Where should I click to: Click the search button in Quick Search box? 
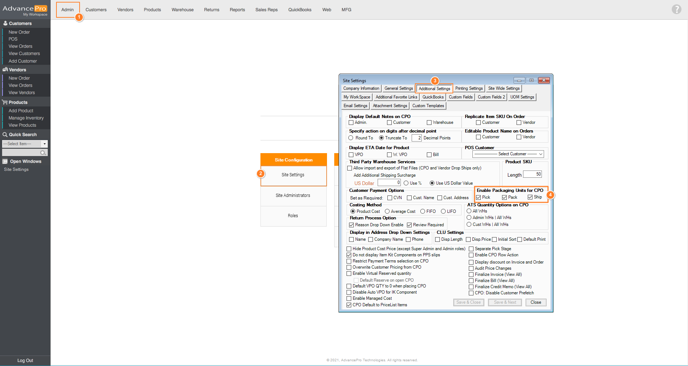click(43, 153)
